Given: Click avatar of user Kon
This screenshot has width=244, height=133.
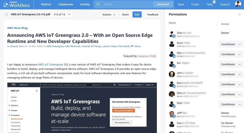Looking at the screenshot, I should 172,84.
